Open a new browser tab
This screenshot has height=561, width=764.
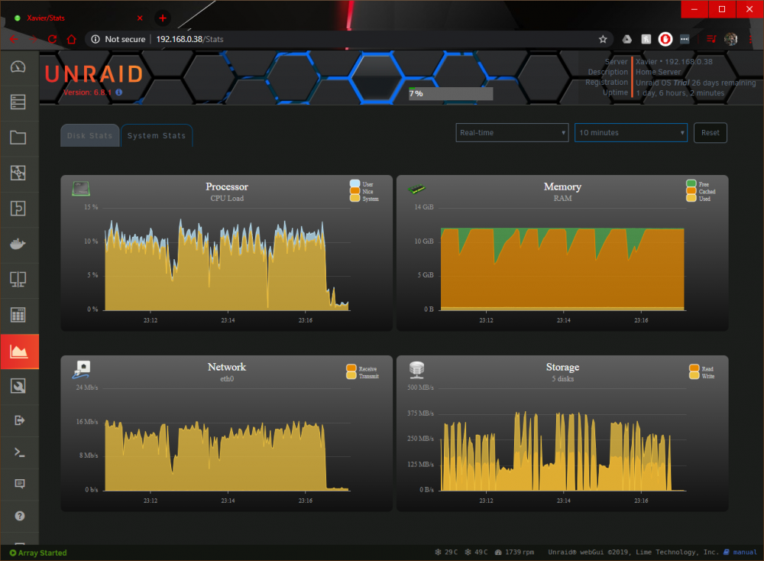(162, 18)
